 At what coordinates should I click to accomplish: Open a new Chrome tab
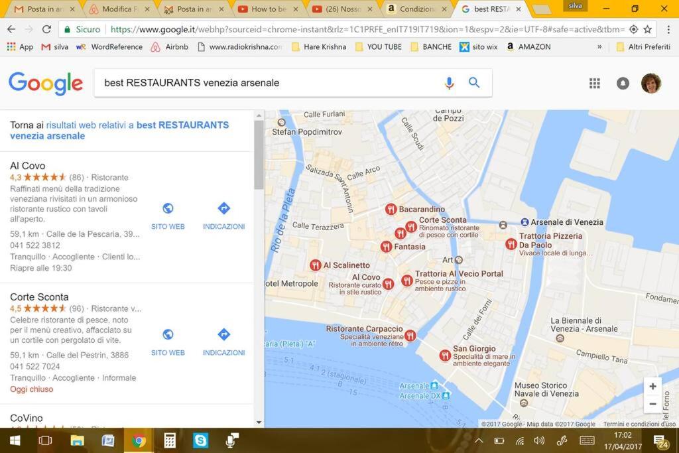(x=541, y=9)
